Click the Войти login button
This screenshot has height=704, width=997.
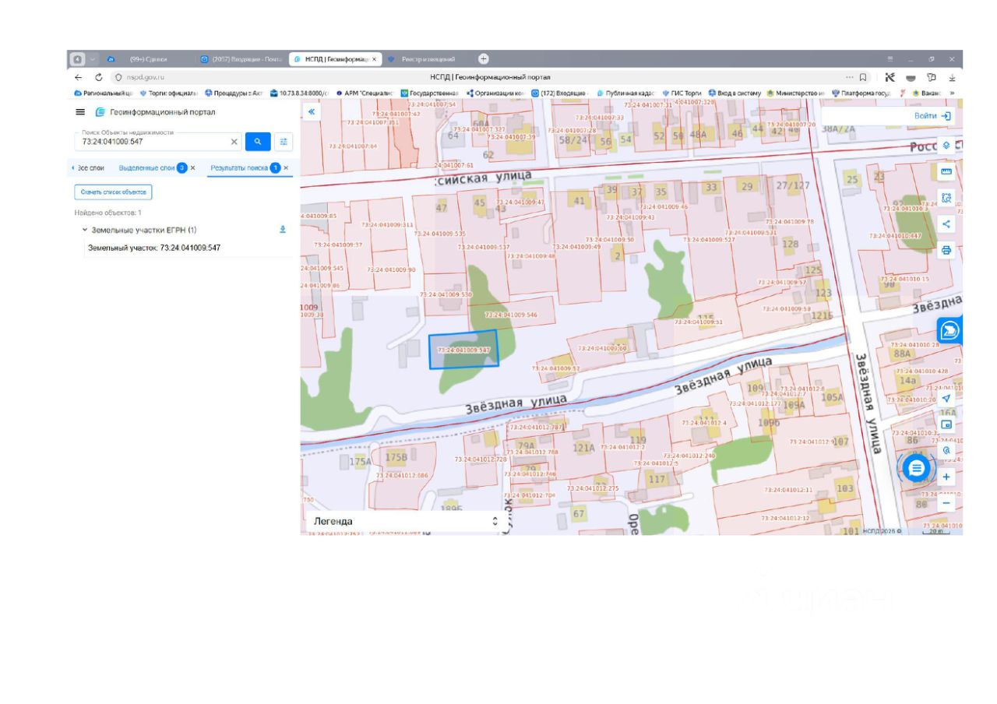click(932, 116)
